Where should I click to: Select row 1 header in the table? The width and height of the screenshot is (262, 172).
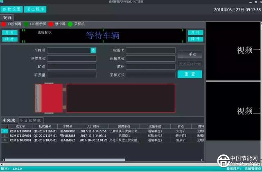4,131
